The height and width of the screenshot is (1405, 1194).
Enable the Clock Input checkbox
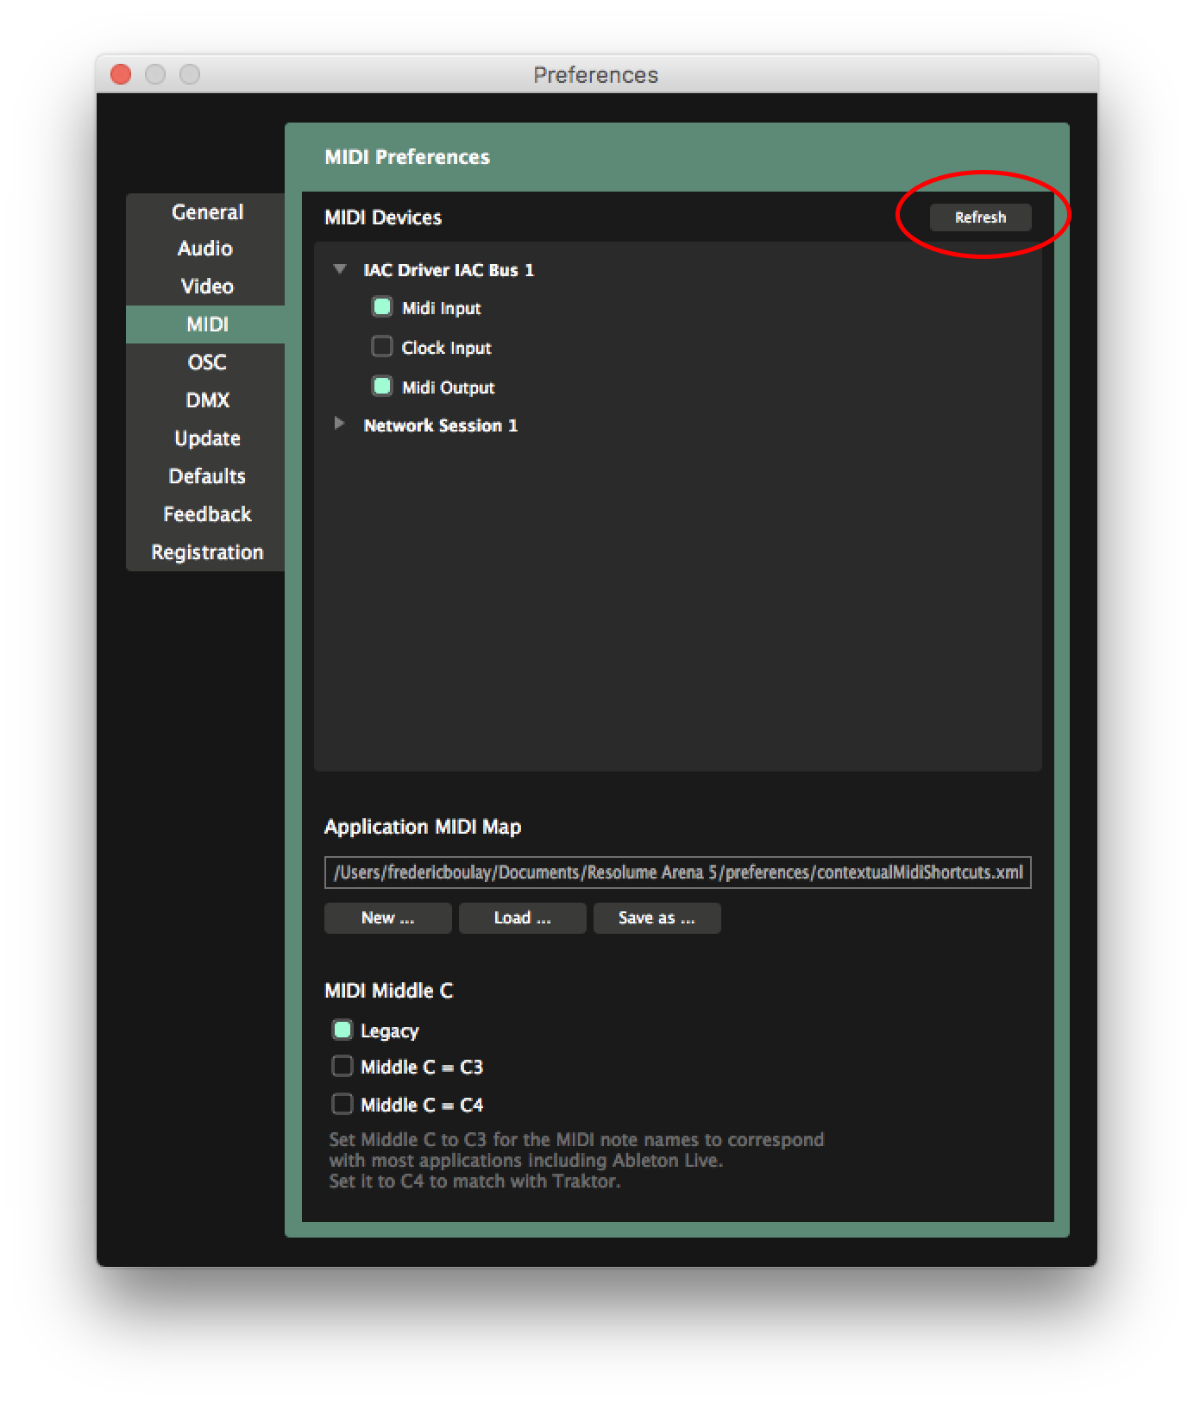point(381,347)
